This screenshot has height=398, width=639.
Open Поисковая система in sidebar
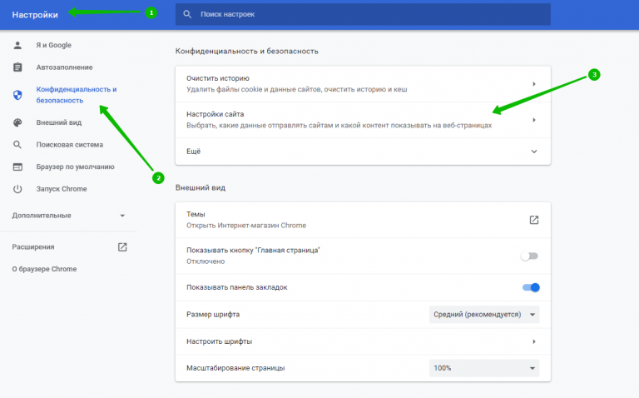point(69,145)
